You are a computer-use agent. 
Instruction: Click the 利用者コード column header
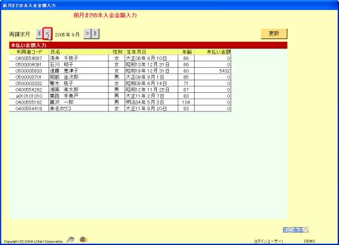(x=29, y=52)
